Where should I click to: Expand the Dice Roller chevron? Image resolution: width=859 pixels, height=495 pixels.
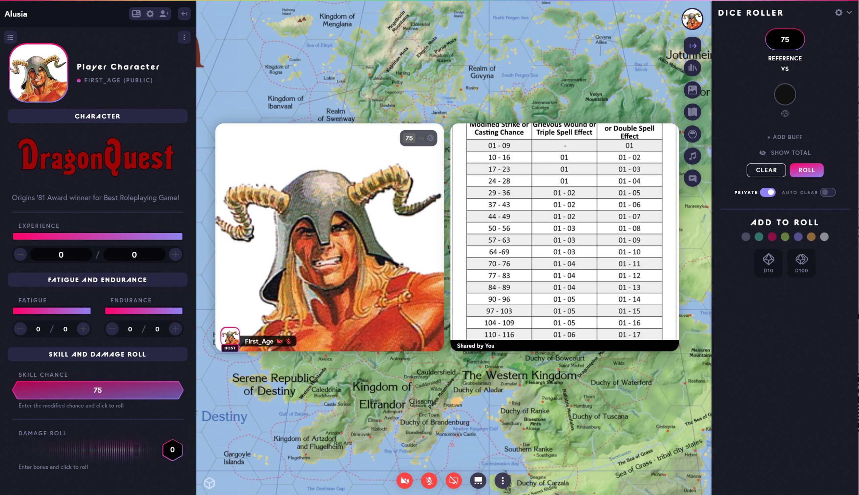coord(850,12)
